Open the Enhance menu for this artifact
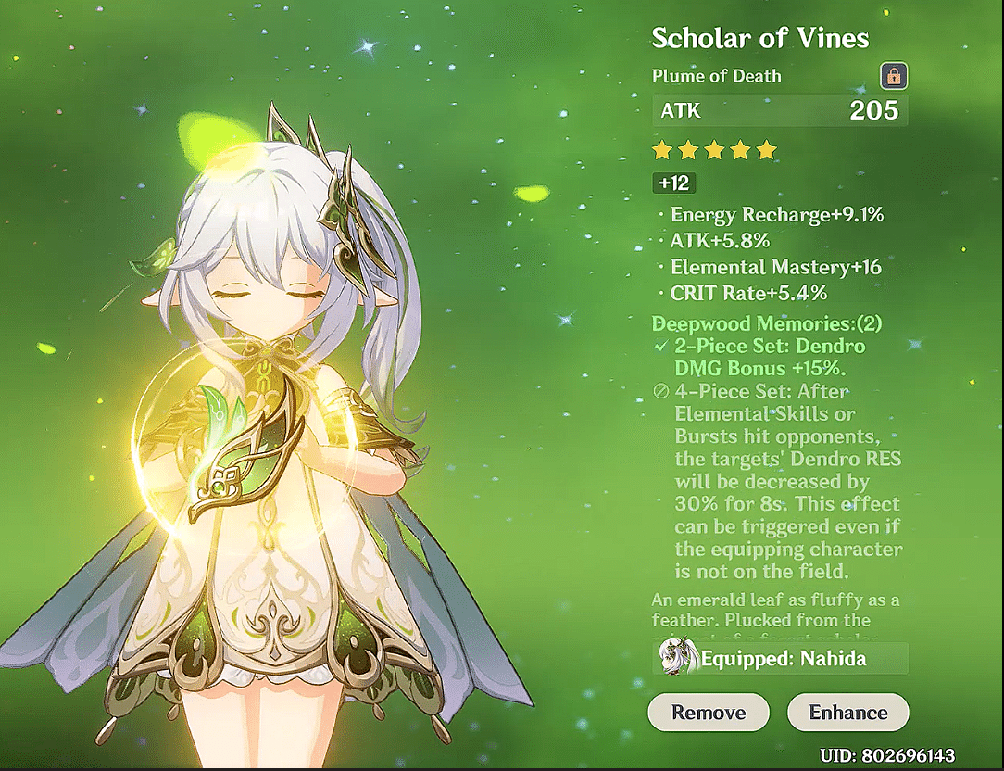1004x771 pixels. pyautogui.click(x=847, y=712)
